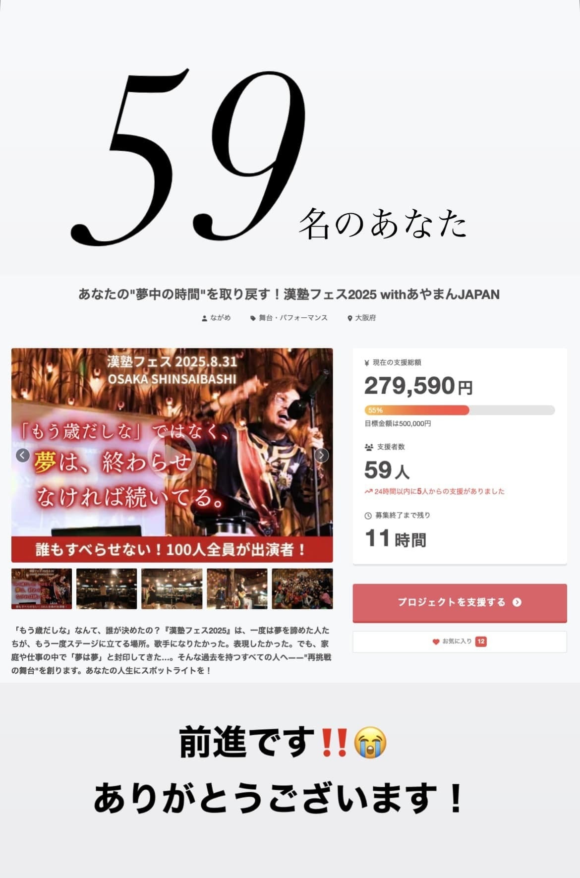Open the 舞台・パフォーマンス category link
580x878 pixels.
coord(293,318)
